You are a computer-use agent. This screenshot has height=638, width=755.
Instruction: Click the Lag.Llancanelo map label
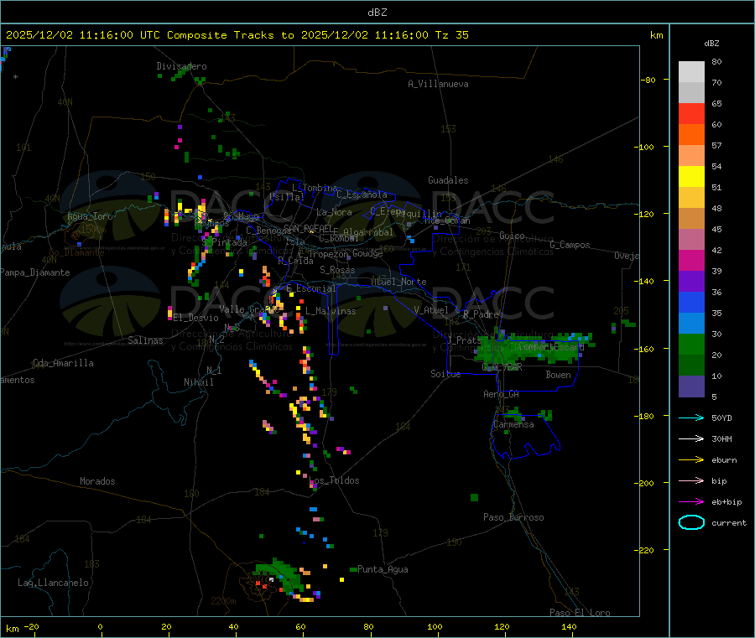[x=54, y=583]
